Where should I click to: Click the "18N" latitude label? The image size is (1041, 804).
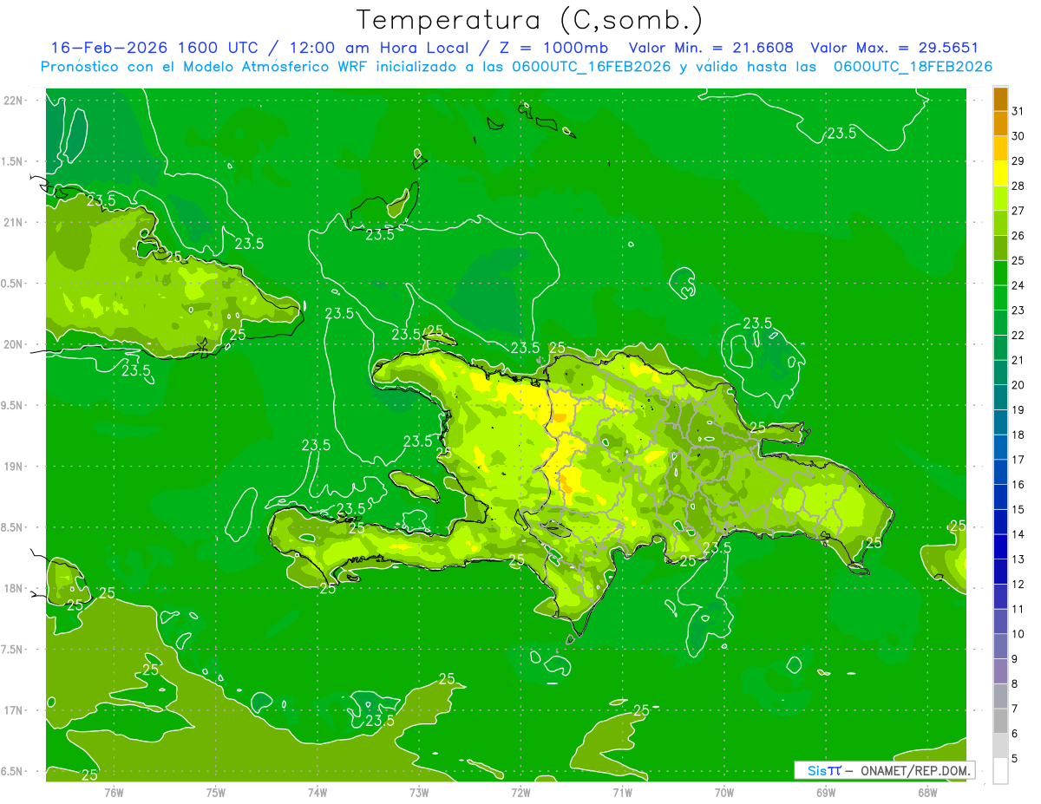coord(15,588)
